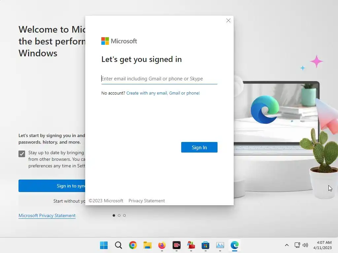The image size is (338, 253).
Task: Go to second welcome page dot
Action: [x=119, y=215]
